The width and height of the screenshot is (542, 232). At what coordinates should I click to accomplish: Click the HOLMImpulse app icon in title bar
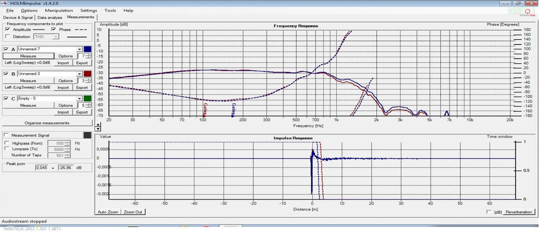pyautogui.click(x=4, y=3)
